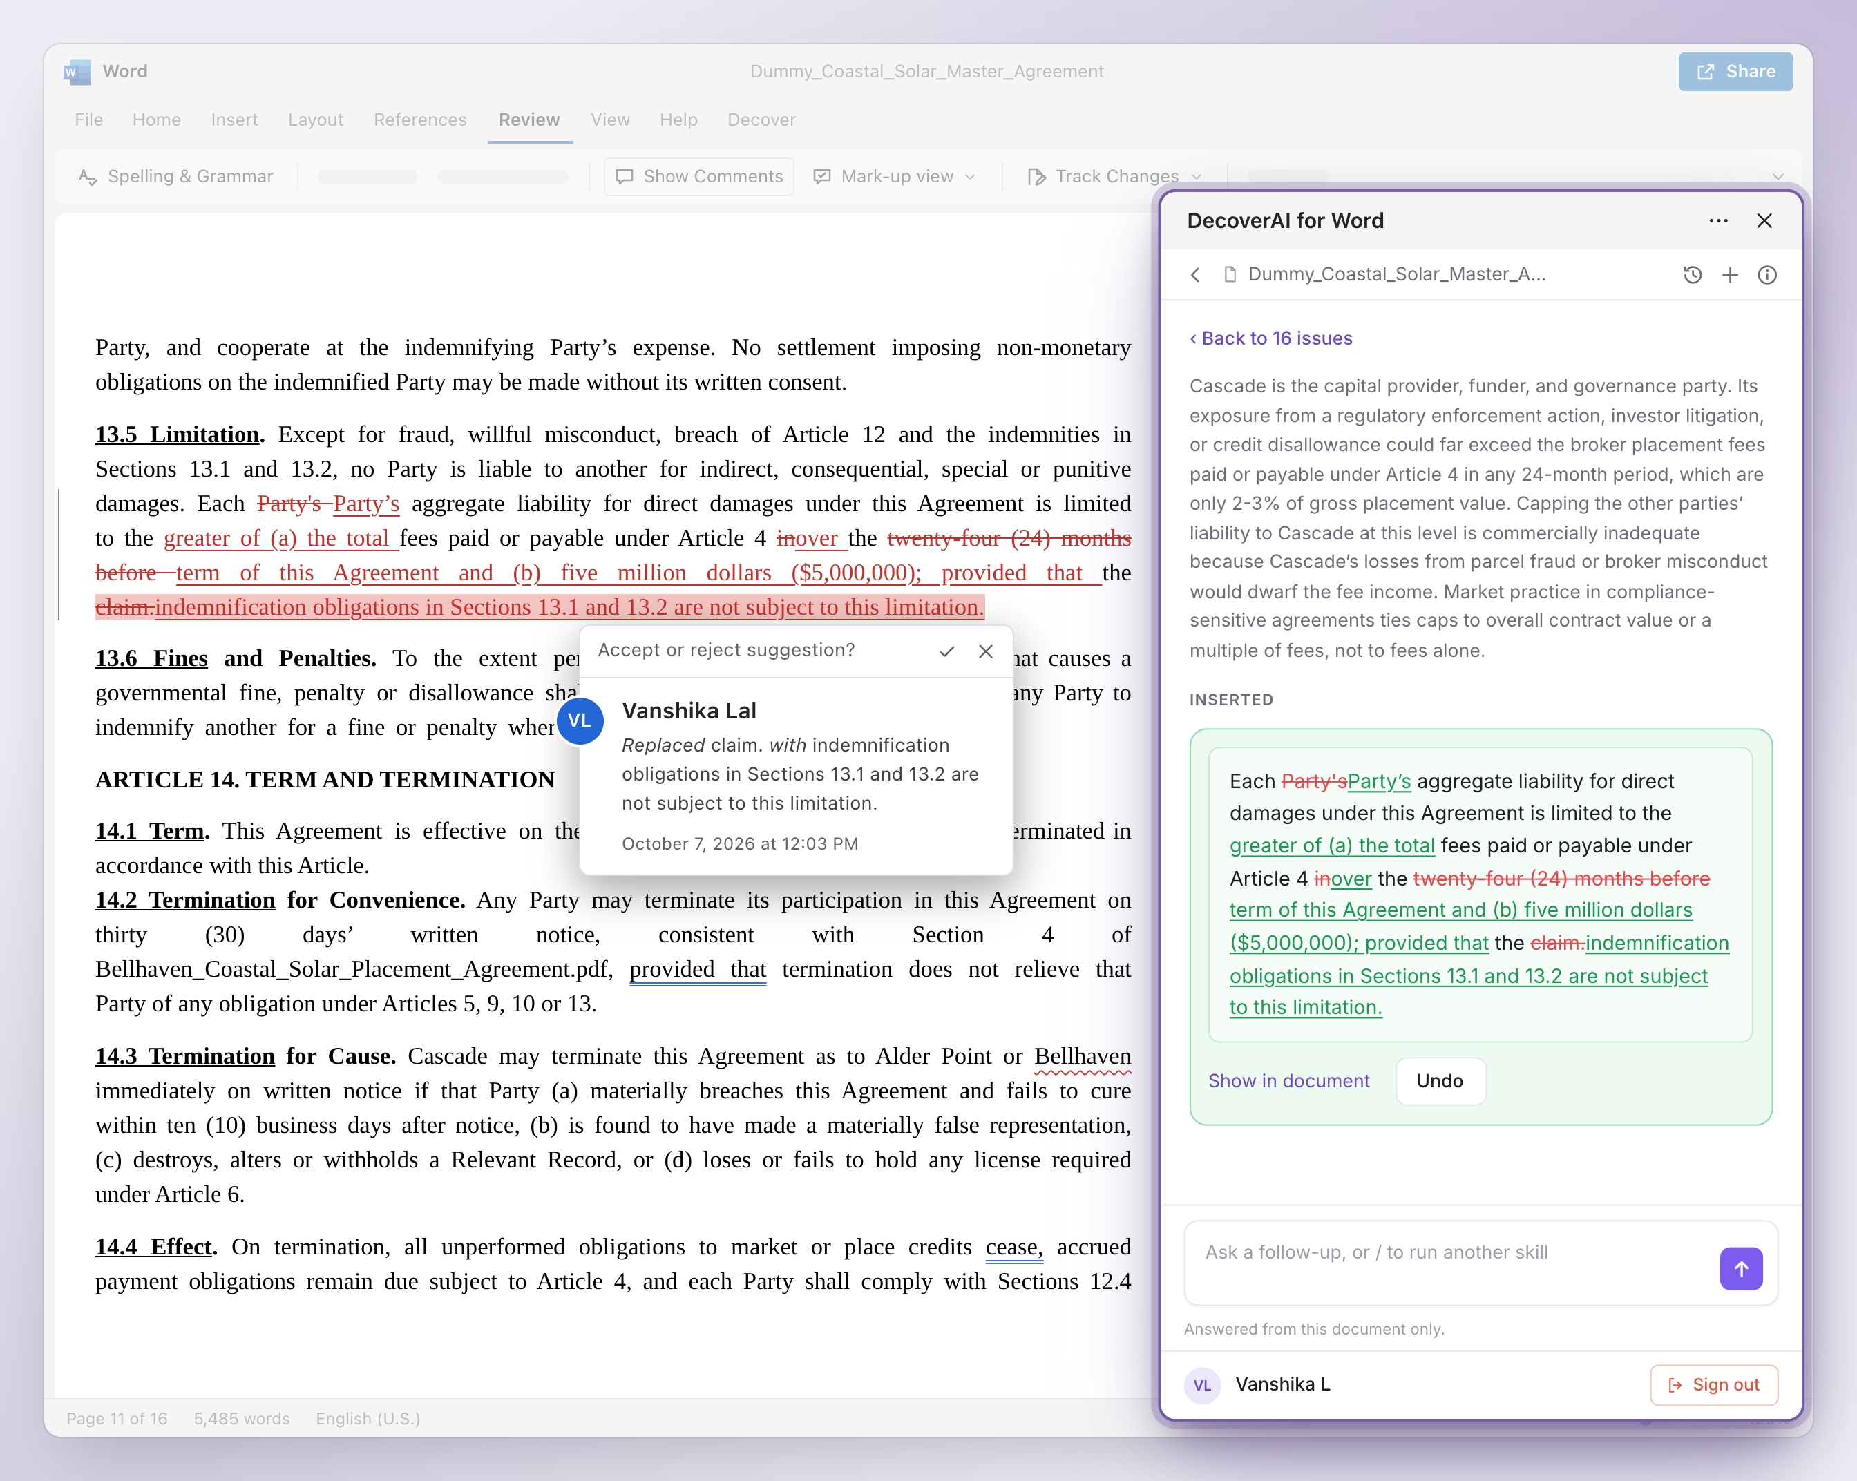Viewport: 1857px width, 1481px height.
Task: Click the Page 11 of 16 status
Action: [x=117, y=1418]
